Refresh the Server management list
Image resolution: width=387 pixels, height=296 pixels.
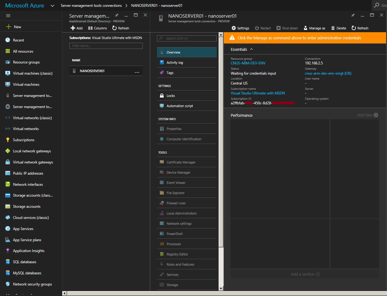pyautogui.click(x=121, y=28)
